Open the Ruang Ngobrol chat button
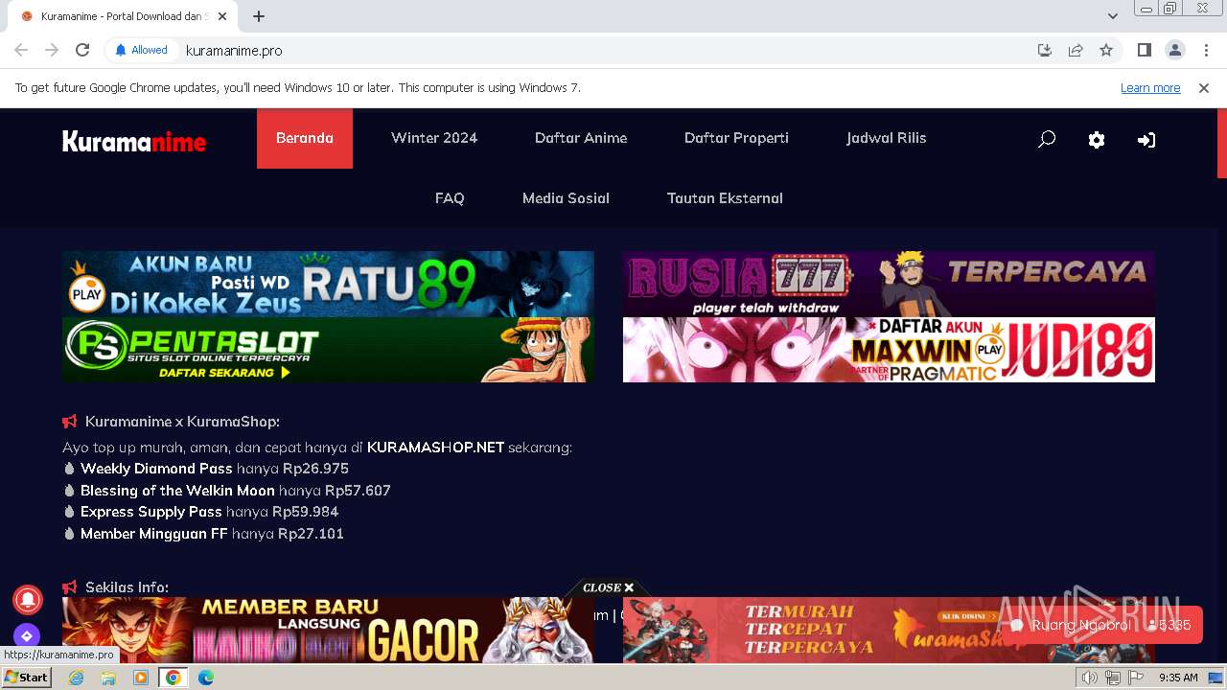 pyautogui.click(x=1102, y=625)
